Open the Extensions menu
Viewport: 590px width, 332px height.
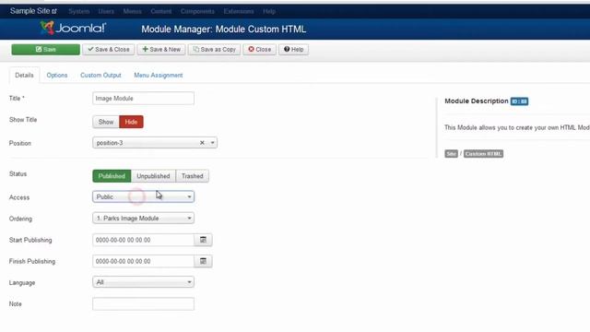pyautogui.click(x=239, y=11)
